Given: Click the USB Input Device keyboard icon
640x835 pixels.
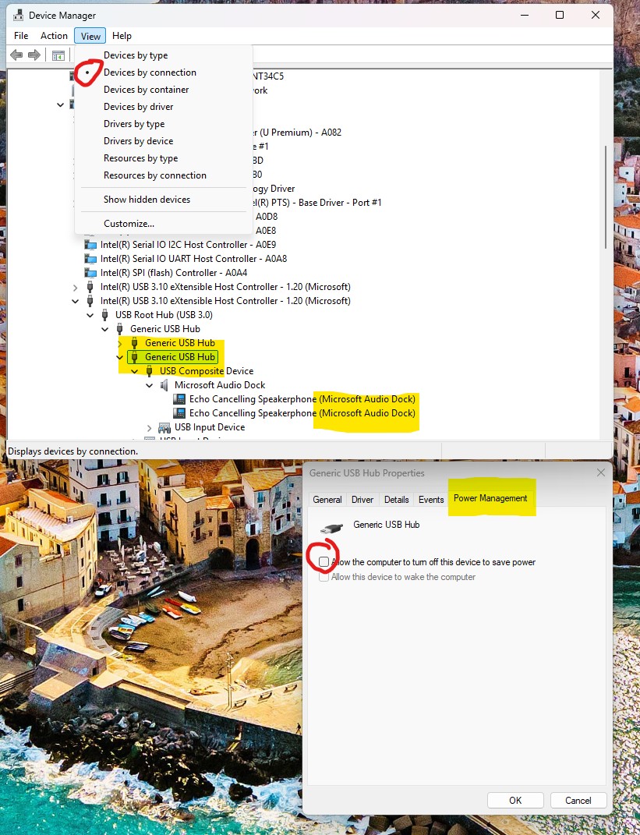Looking at the screenshot, I should (164, 427).
